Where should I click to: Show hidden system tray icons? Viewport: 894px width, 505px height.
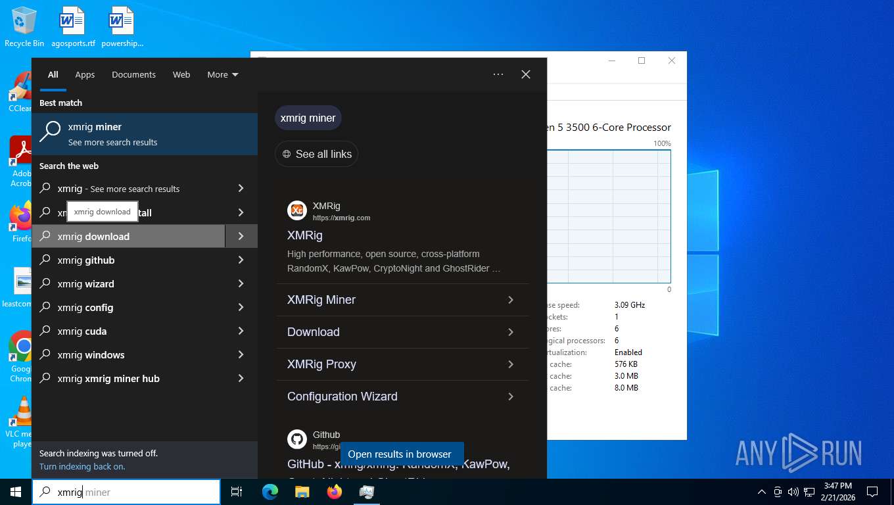coord(762,492)
